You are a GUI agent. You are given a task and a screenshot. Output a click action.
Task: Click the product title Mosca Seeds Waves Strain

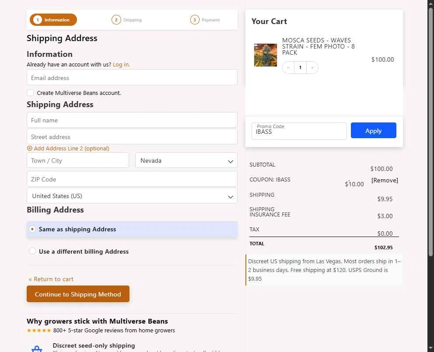[x=318, y=46]
